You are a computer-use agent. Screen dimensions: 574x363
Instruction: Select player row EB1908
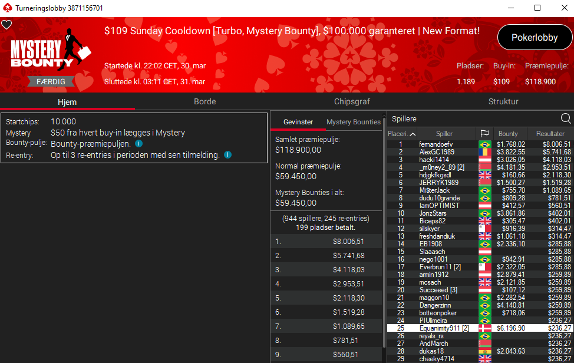click(x=480, y=244)
